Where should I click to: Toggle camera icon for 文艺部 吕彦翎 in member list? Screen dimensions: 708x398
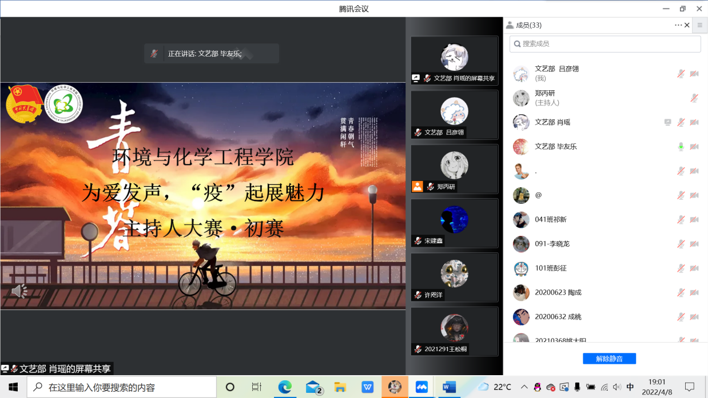[694, 74]
